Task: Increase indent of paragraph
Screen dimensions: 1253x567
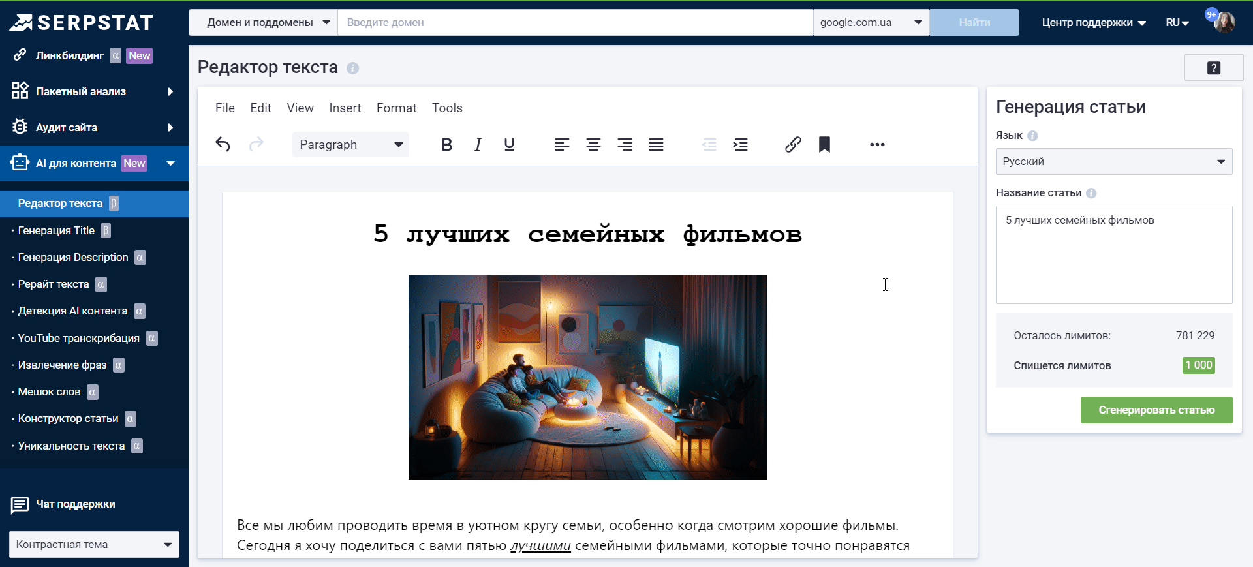Action: [x=740, y=145]
